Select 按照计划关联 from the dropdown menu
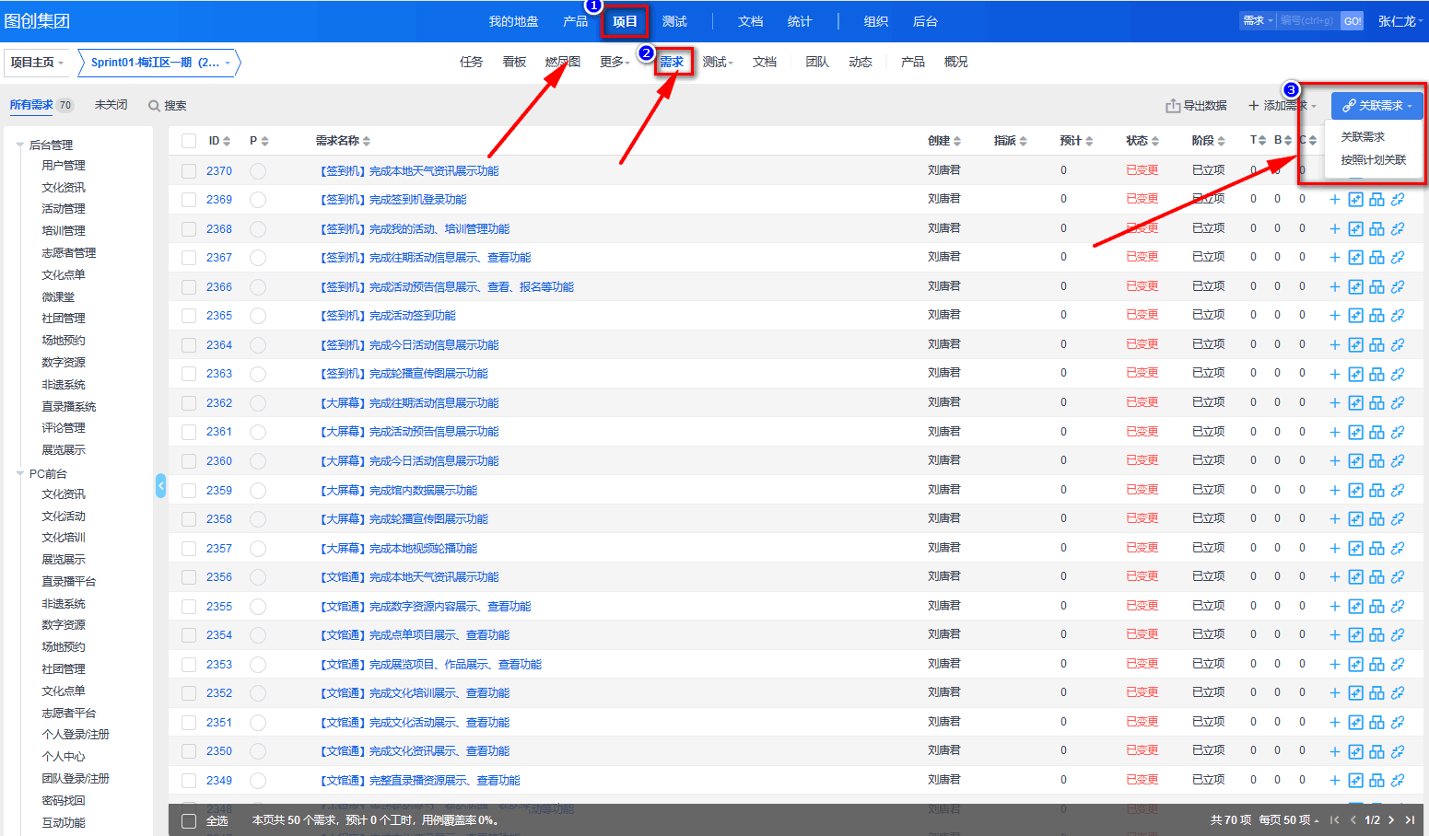This screenshot has height=836, width=1429. tap(1373, 159)
